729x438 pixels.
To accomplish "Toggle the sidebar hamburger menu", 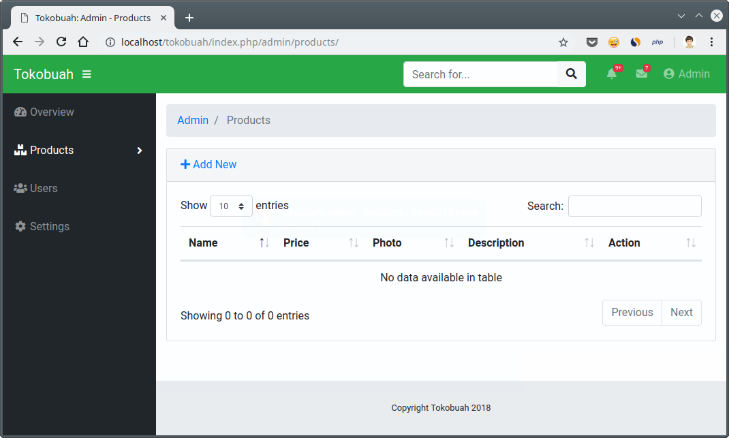I will tap(87, 74).
